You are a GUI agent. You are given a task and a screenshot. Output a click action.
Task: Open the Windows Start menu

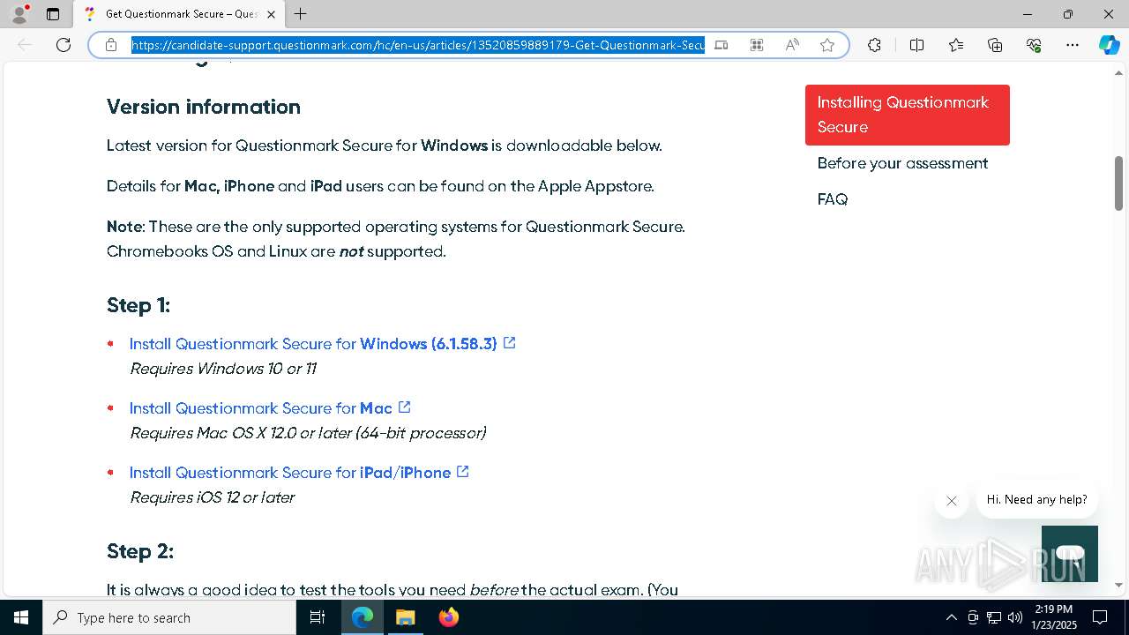point(21,617)
